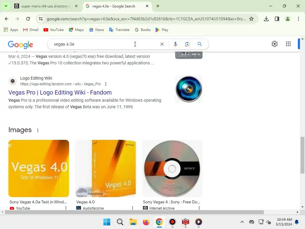Viewport: 305px width, 229px height.
Task: Open File Explorer from the taskbar
Action: tap(133, 222)
